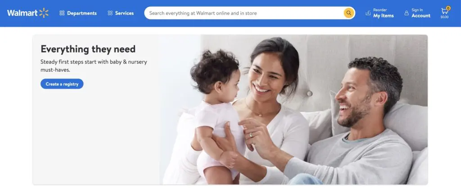Screen dimensions: 461x188
Task: Click the Walmart spark logo icon
Action: 44,13
